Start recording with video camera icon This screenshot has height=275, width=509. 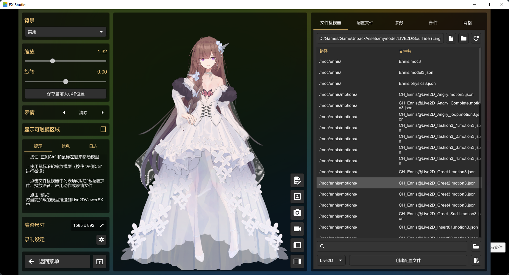click(x=297, y=229)
